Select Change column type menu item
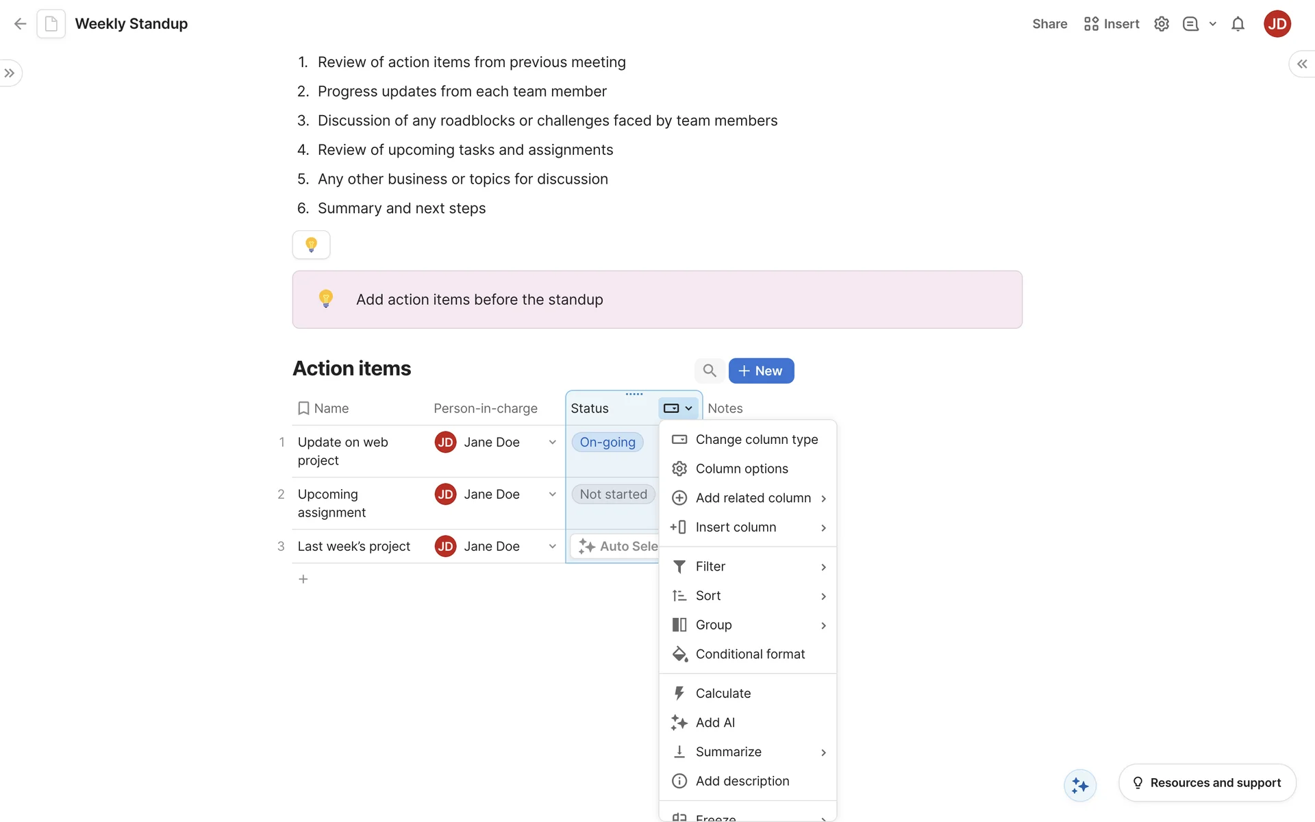The width and height of the screenshot is (1315, 822). coord(756,440)
